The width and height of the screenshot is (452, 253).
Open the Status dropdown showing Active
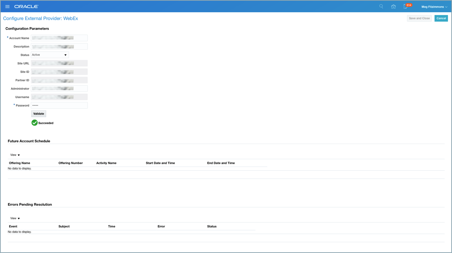(x=50, y=55)
